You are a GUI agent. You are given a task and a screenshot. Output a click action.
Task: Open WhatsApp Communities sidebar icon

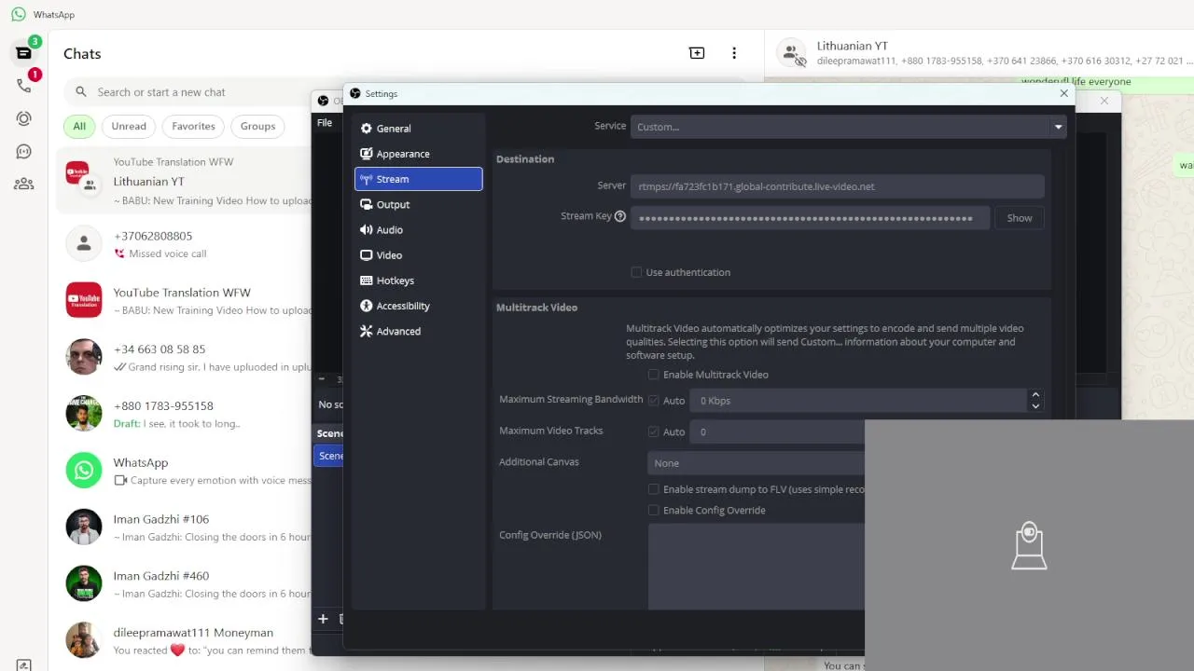tap(24, 185)
